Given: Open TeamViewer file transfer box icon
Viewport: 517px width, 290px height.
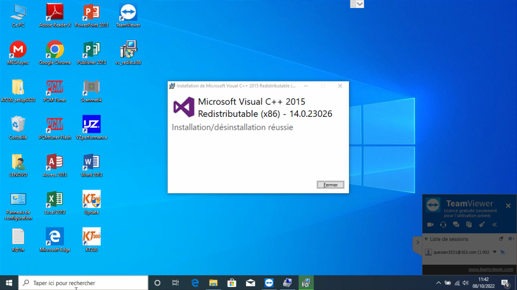Looking at the screenshot, I should tap(469, 225).
